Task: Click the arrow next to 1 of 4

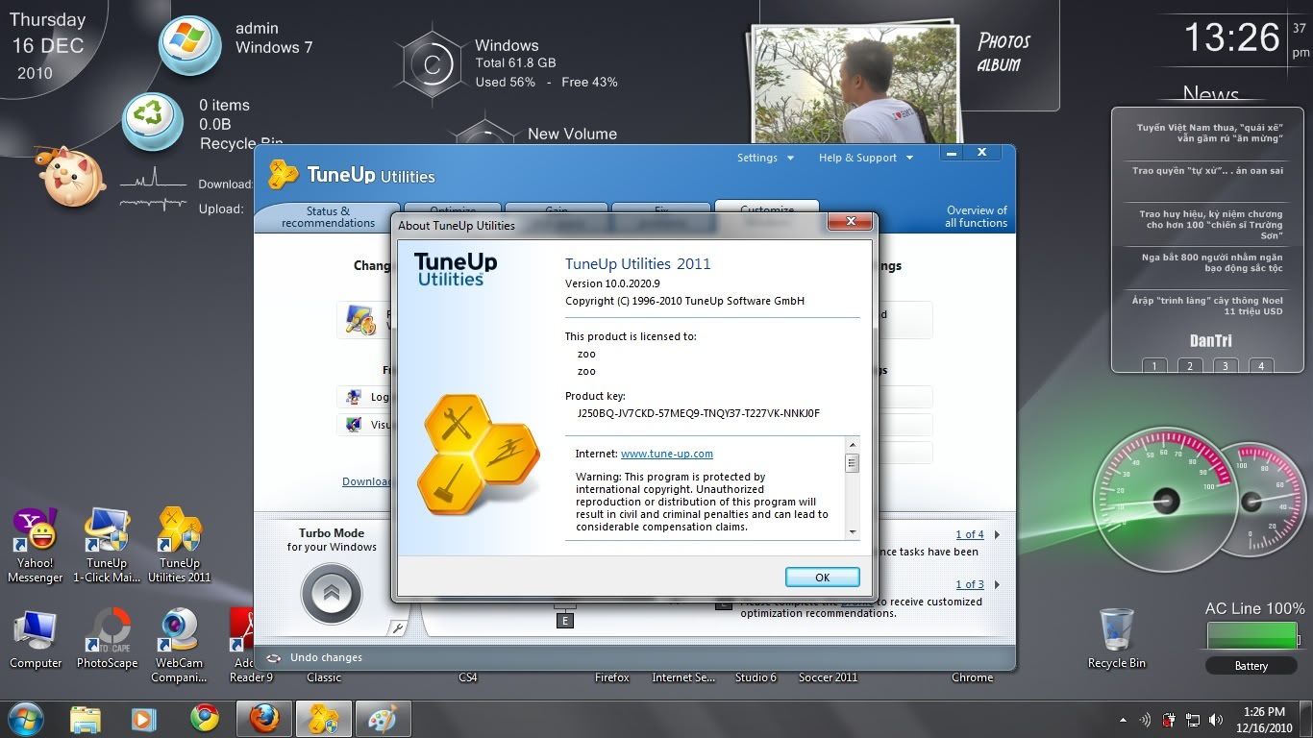Action: 997,534
